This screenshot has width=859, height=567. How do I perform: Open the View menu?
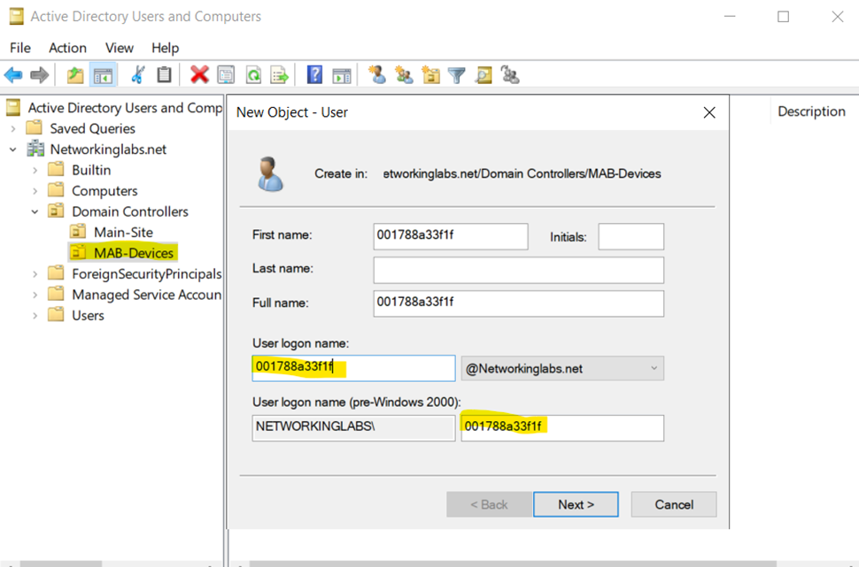(120, 48)
